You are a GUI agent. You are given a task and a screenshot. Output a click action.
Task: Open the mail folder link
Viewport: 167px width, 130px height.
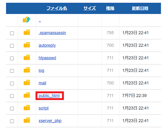click(x=42, y=83)
